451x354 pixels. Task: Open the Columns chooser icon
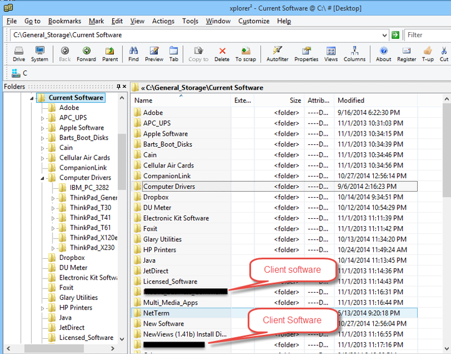coord(355,54)
